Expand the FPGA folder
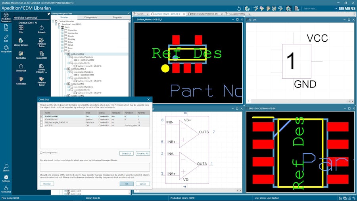Screen dimensions: 357x201 [x=62, y=45]
